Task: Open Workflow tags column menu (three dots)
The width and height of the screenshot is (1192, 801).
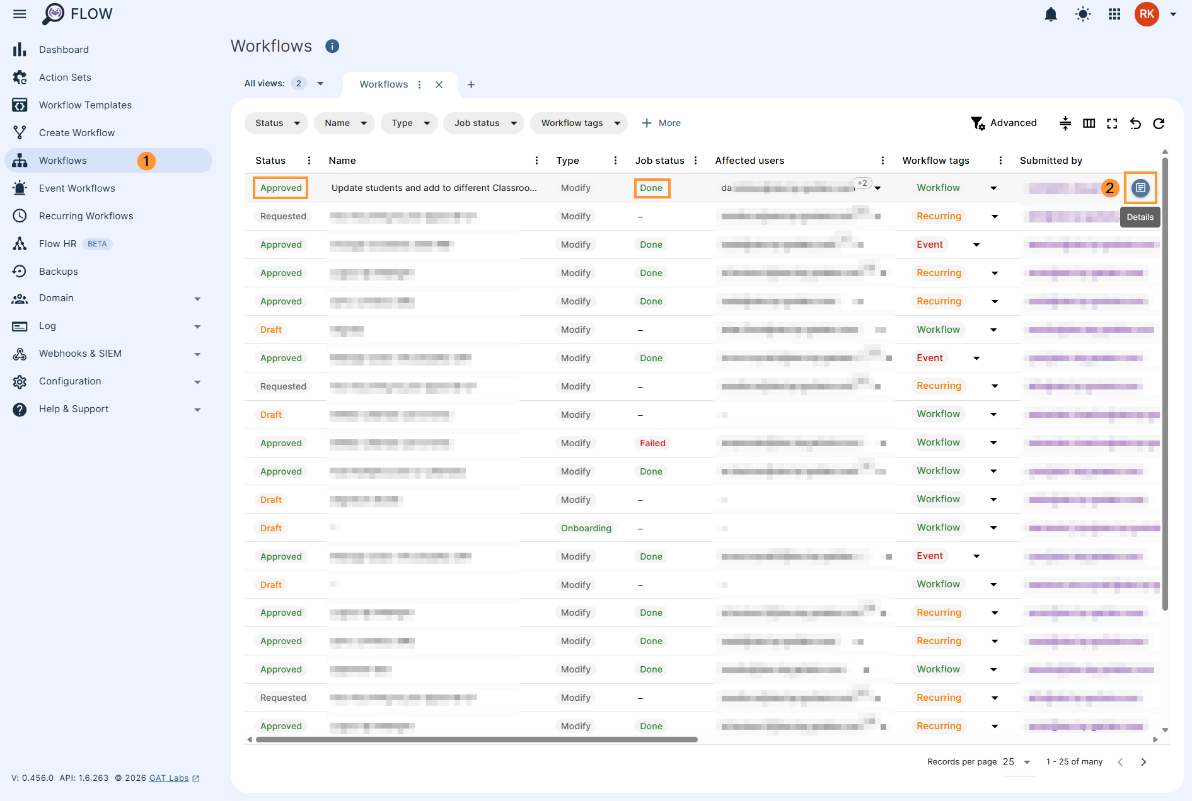Action: (1000, 161)
